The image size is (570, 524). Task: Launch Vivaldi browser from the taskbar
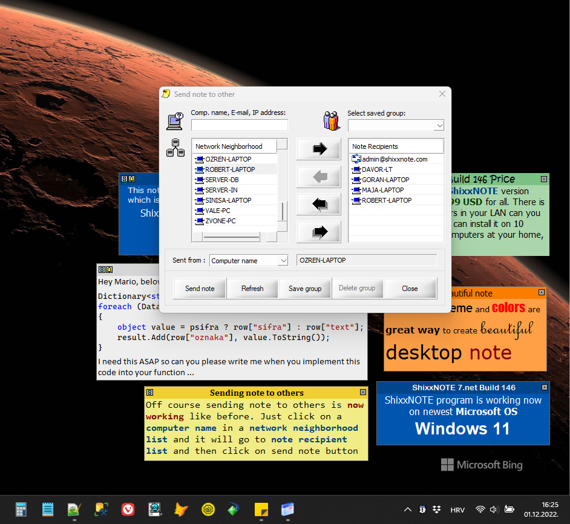[x=128, y=509]
